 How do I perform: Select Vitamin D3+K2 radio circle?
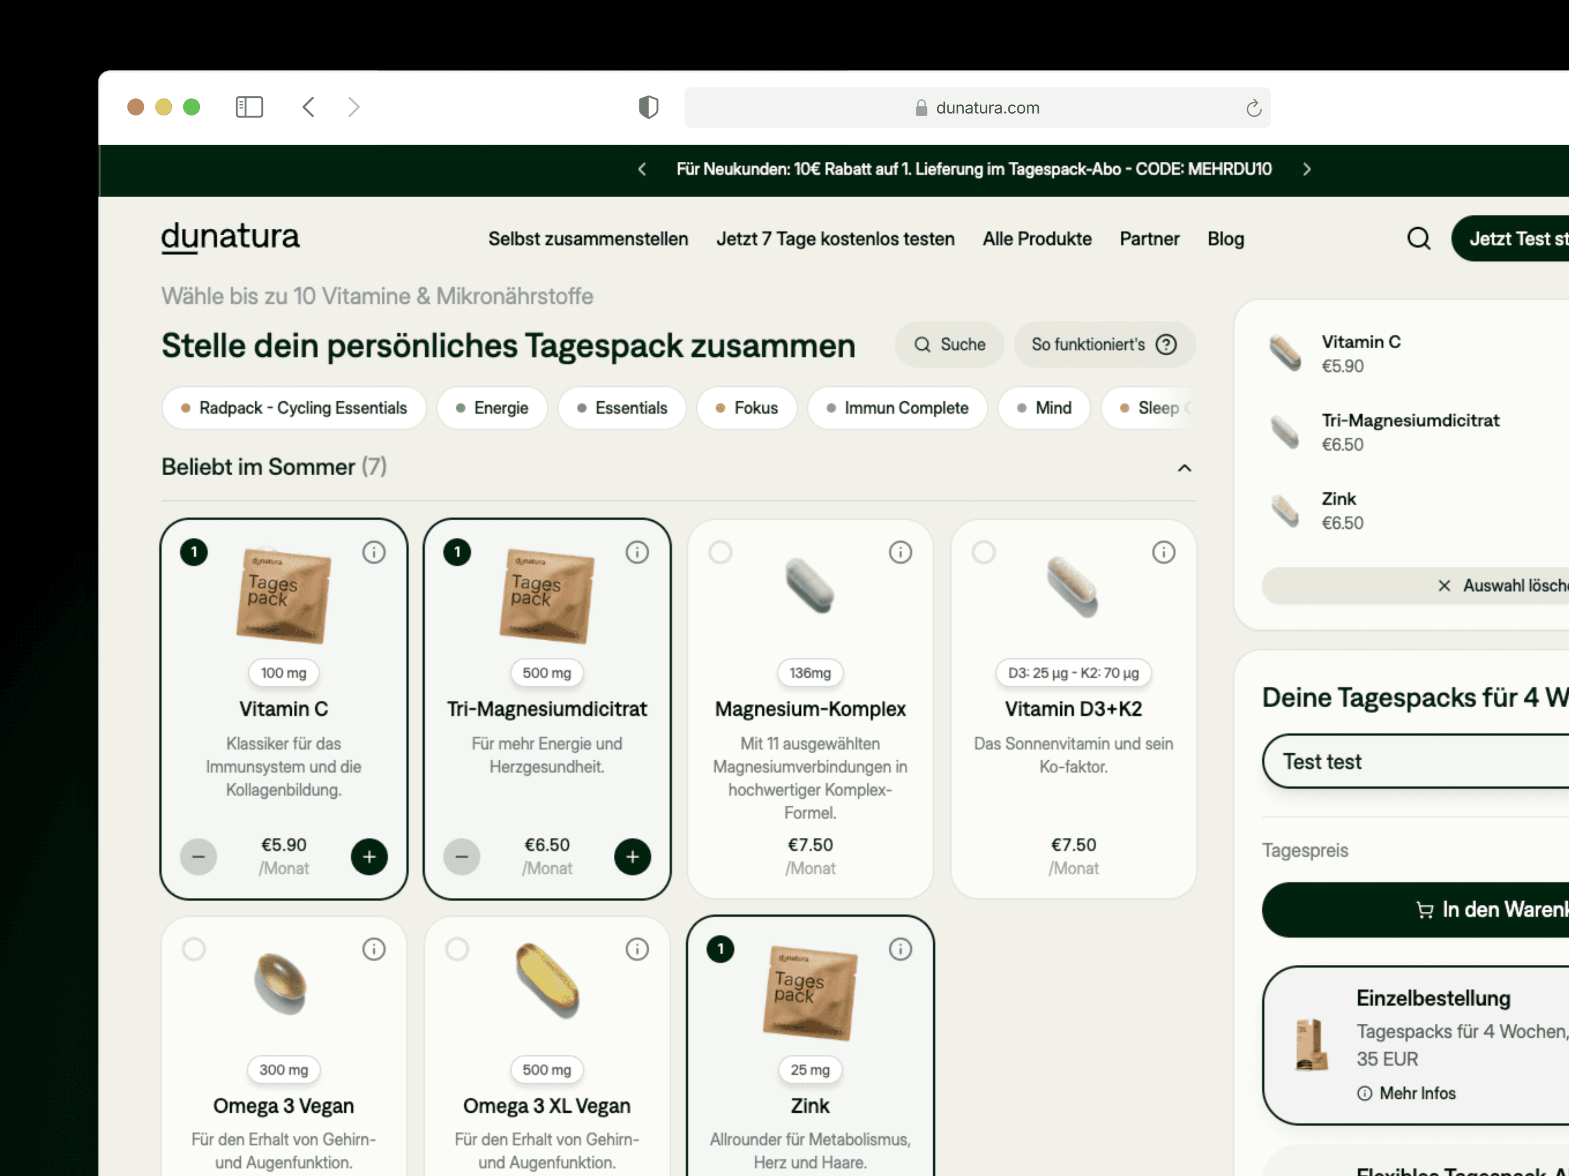coord(983,552)
